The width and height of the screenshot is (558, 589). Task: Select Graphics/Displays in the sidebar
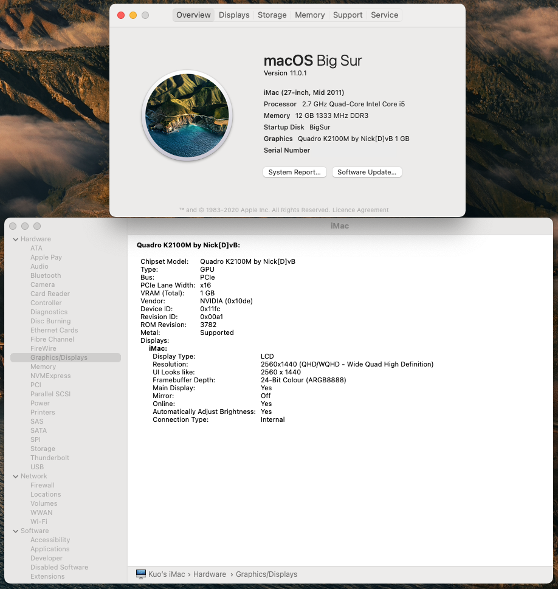pos(66,357)
